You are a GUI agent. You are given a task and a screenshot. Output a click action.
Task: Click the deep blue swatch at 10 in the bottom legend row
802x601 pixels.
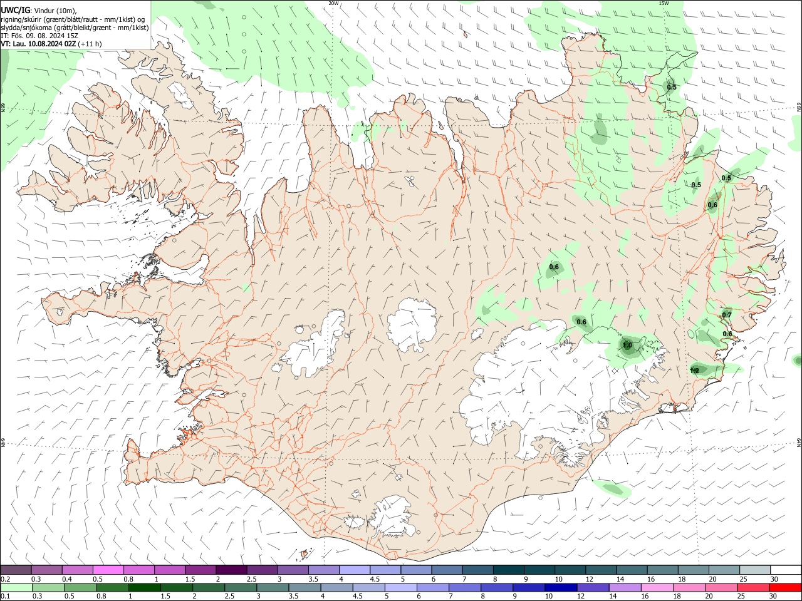(x=560, y=587)
